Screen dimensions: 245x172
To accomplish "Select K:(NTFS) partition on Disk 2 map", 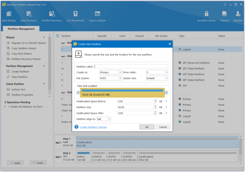I will (130, 156).
